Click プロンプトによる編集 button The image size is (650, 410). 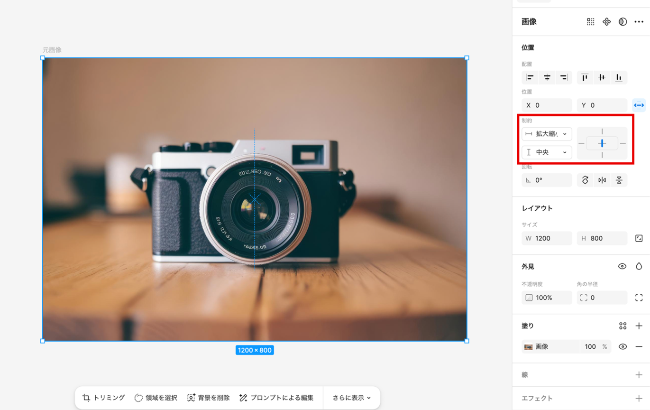[276, 398]
